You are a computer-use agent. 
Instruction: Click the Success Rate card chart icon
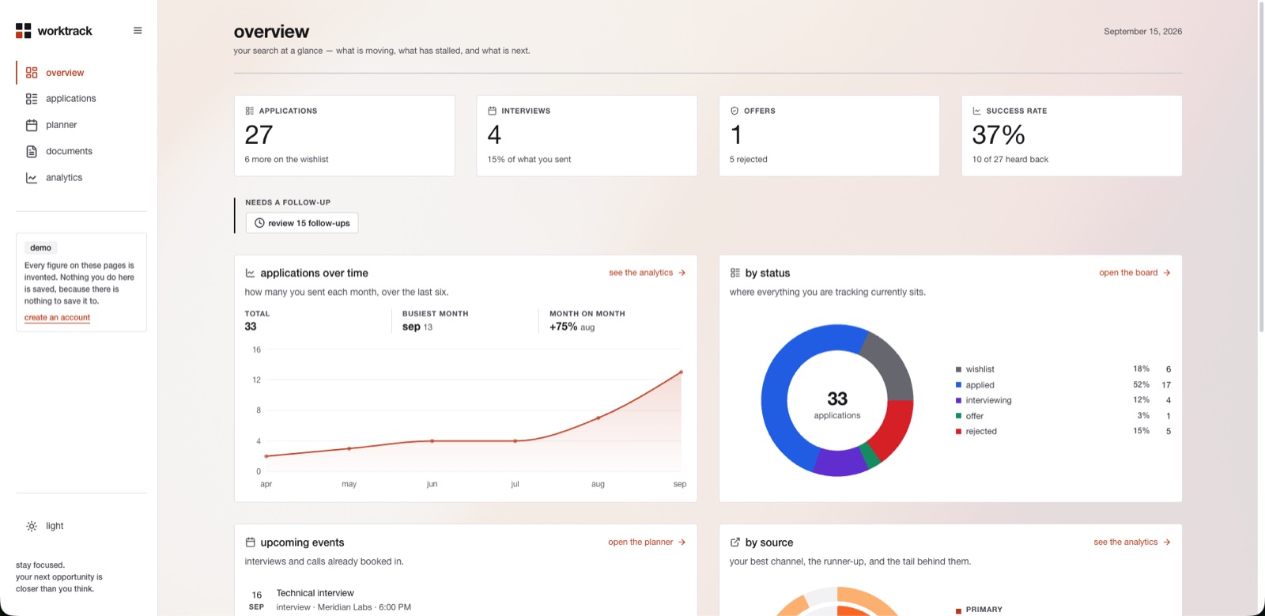[x=976, y=111]
